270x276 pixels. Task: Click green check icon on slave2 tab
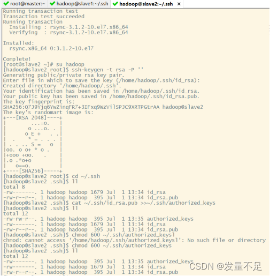[x=115, y=4]
